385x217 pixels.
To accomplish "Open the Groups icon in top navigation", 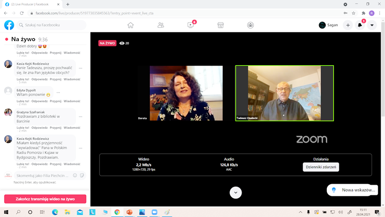I will click(x=250, y=25).
